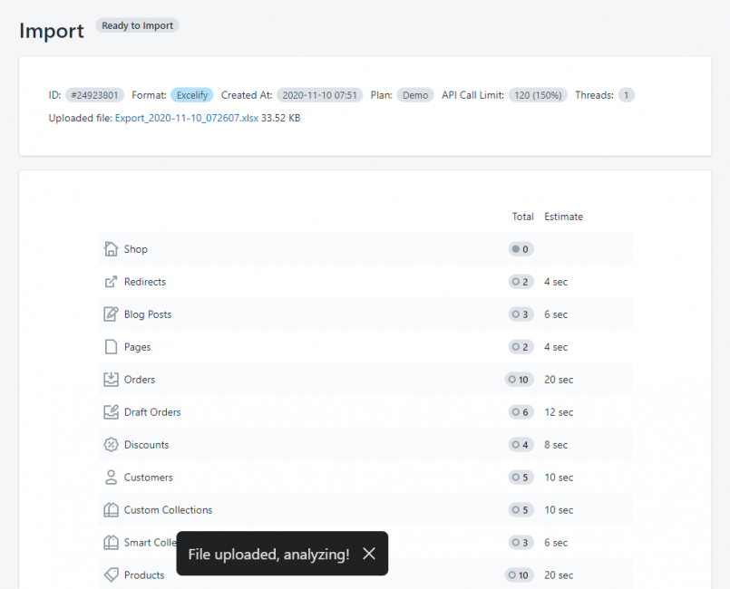This screenshot has width=730, height=589.
Task: Dismiss the File uploaded notification
Action: (368, 554)
